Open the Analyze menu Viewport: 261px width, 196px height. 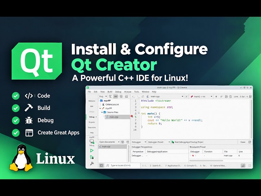tap(128, 91)
